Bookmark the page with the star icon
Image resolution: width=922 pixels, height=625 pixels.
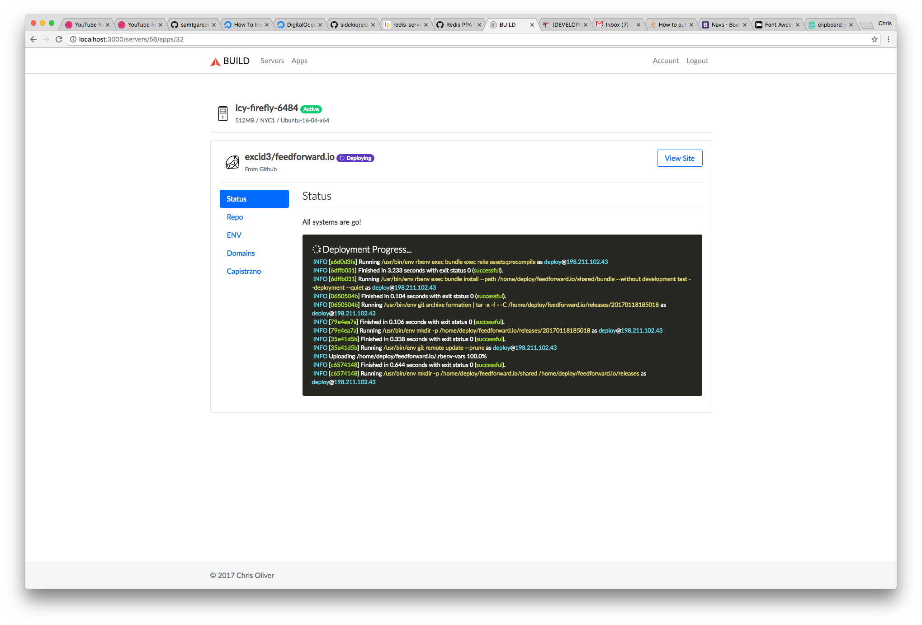point(875,39)
